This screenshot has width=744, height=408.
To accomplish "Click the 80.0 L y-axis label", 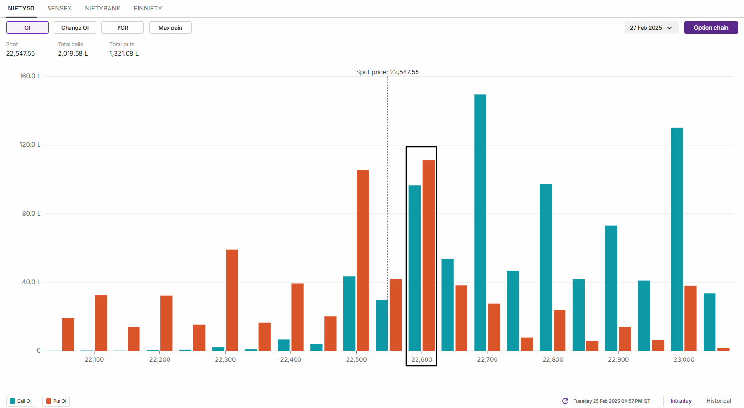I will (31, 213).
